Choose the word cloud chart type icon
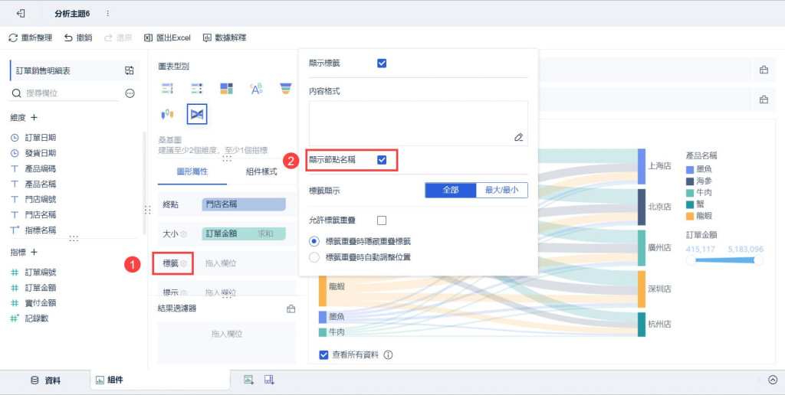 [x=256, y=89]
